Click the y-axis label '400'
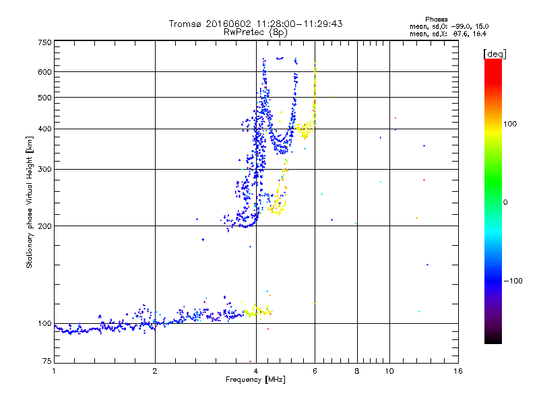539x404 pixels. (x=44, y=129)
